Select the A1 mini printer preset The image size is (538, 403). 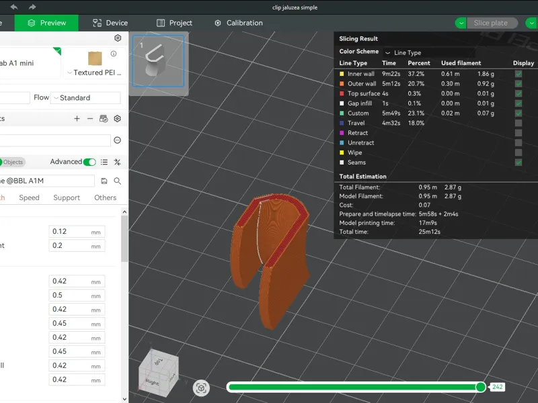point(30,63)
